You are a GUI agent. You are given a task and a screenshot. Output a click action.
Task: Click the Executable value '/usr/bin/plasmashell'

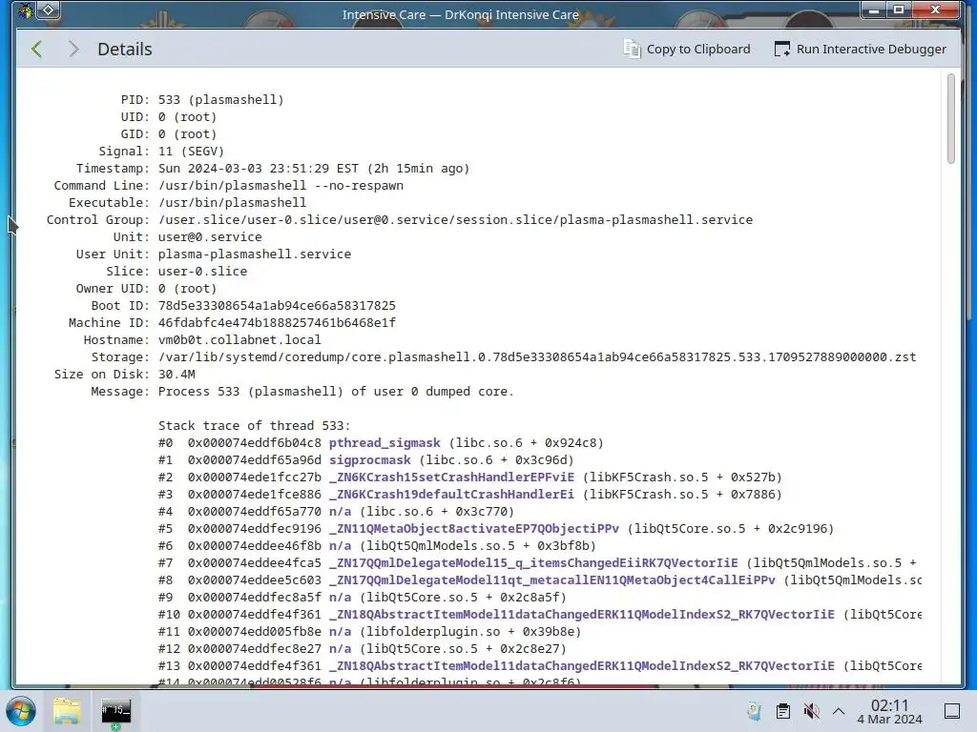click(232, 202)
